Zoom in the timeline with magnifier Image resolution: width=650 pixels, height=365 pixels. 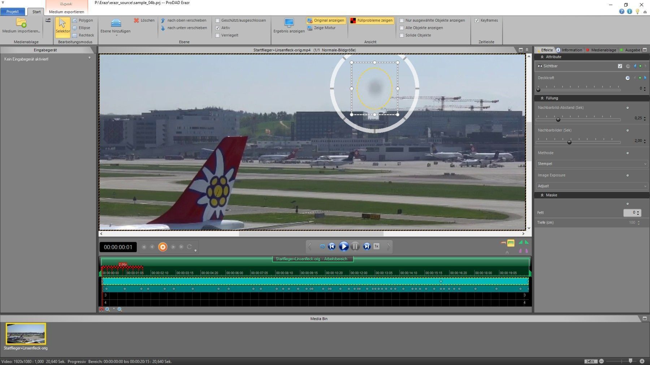108,310
